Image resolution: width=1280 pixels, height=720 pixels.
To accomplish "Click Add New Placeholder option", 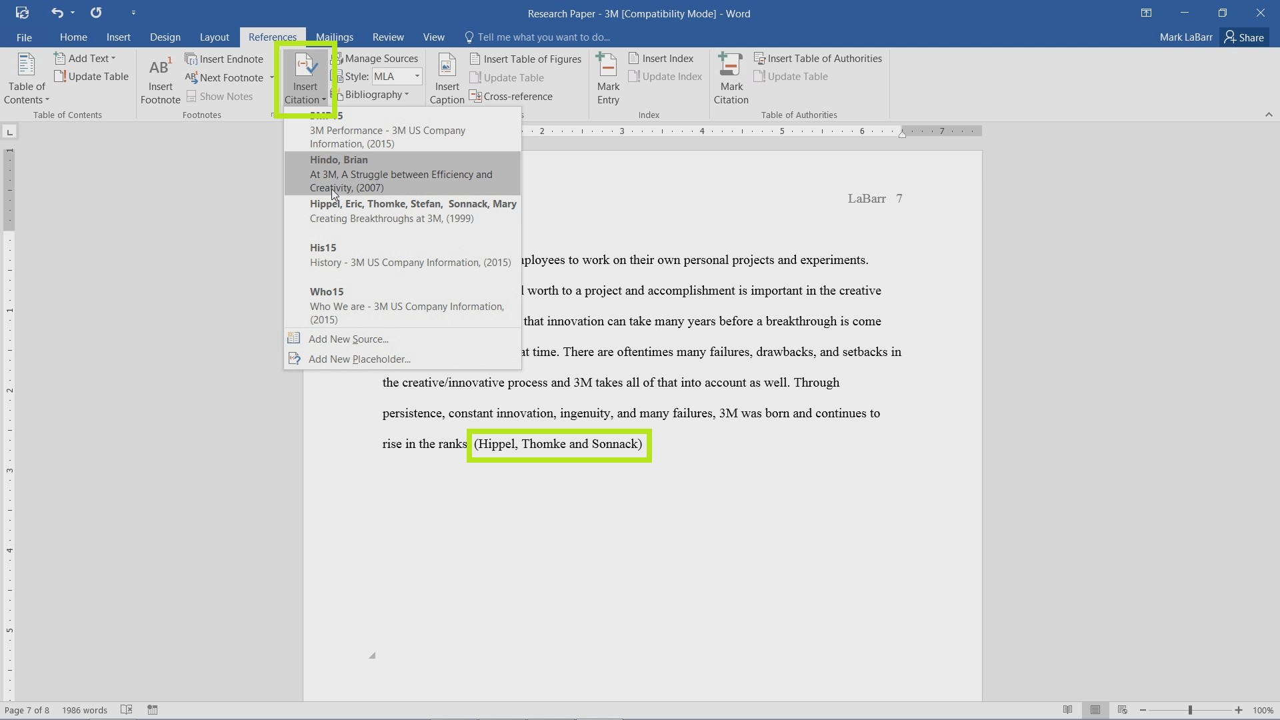I will click(359, 358).
